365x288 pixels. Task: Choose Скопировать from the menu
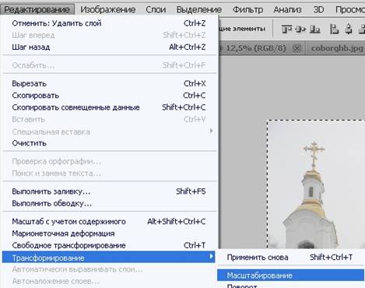tap(109, 96)
